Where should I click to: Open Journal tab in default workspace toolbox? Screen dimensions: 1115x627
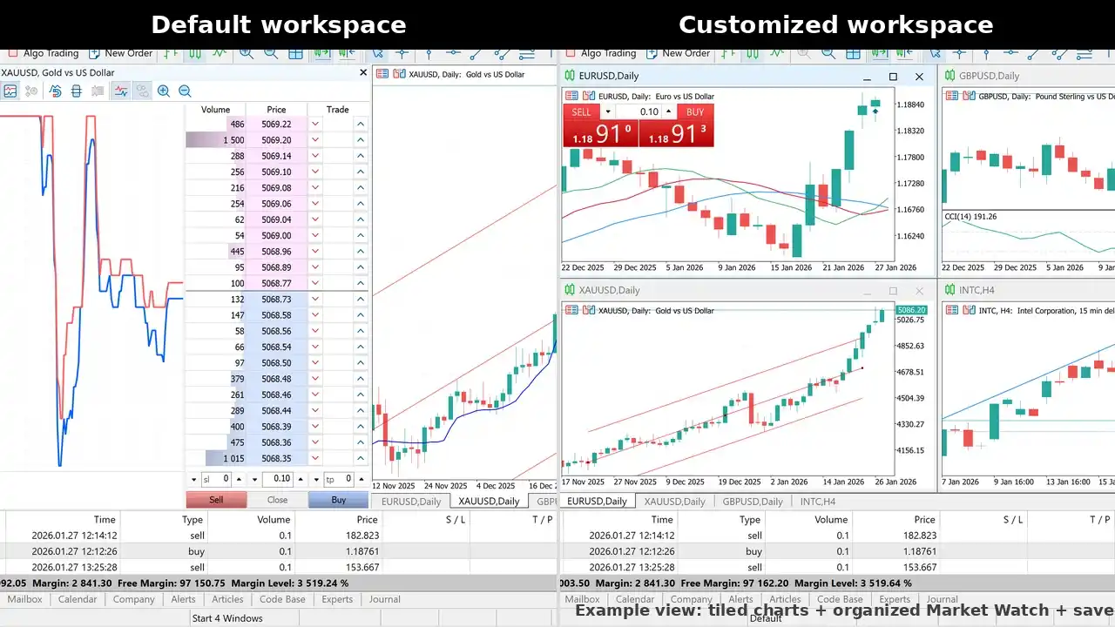coord(384,599)
